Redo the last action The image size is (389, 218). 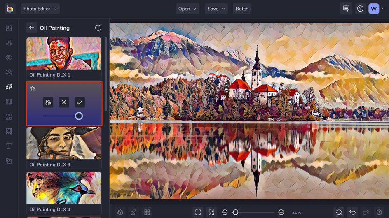[366, 212]
